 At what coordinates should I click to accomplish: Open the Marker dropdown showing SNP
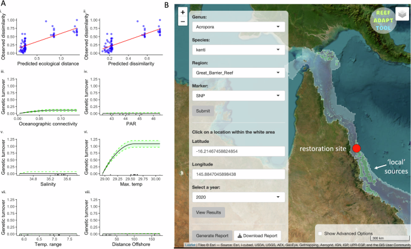[x=239, y=95]
